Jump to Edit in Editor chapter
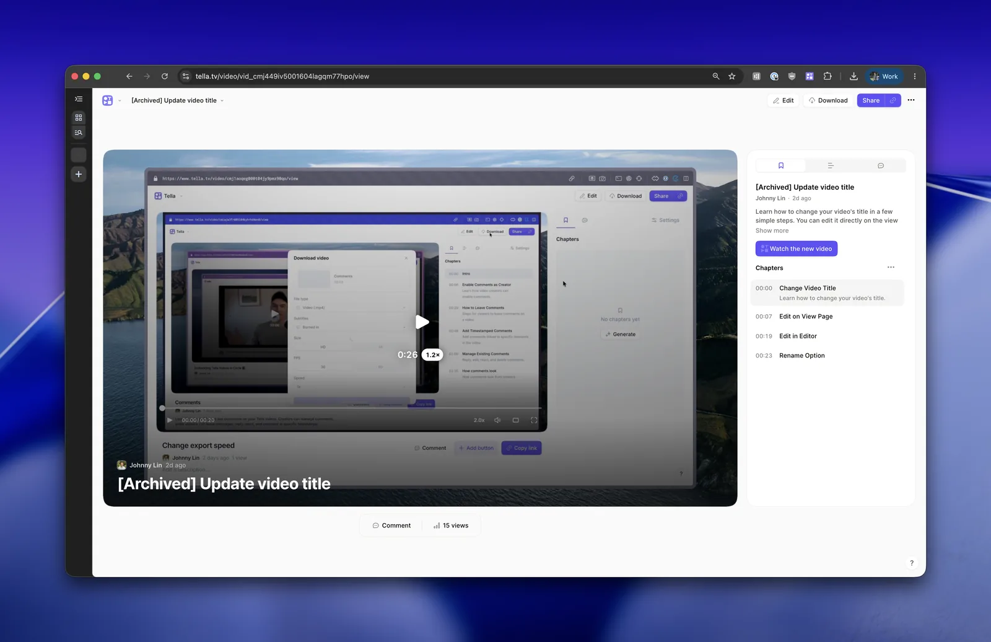The height and width of the screenshot is (642, 991). [827, 336]
